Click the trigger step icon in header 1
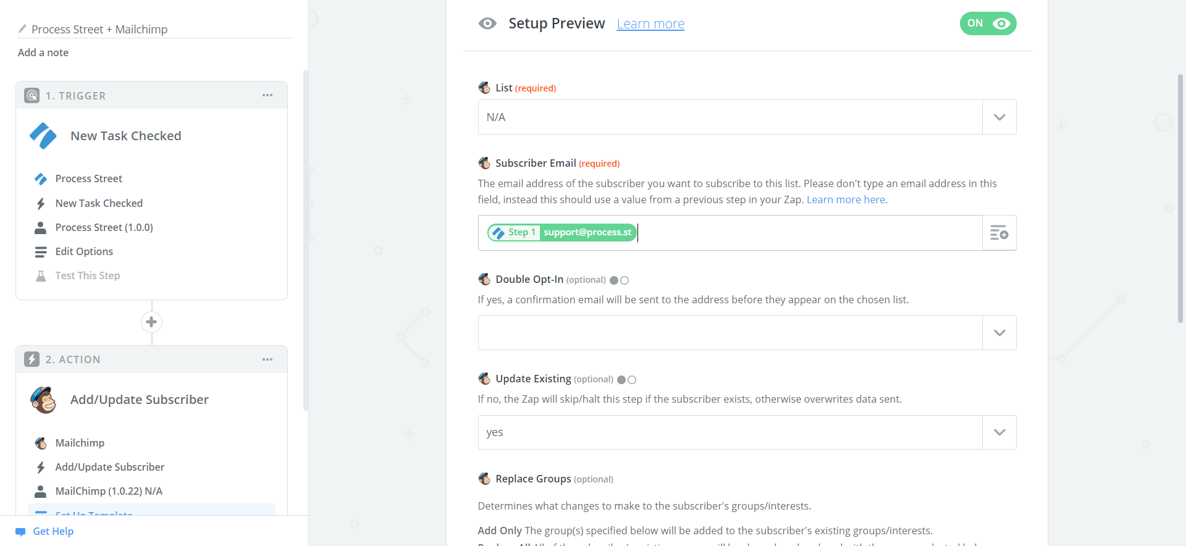 click(32, 96)
